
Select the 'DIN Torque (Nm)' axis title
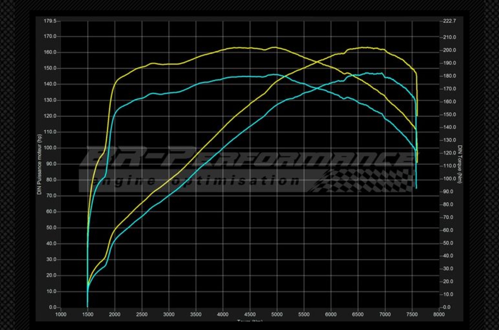coord(460,164)
